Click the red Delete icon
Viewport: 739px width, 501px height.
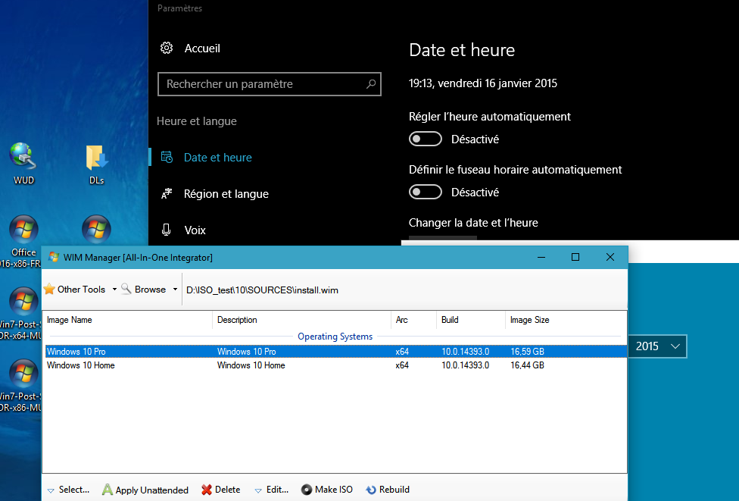point(207,490)
